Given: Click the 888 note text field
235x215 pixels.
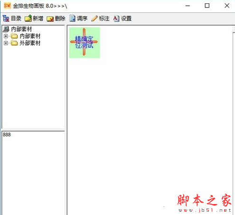Looking at the screenshot, I should point(33,173).
